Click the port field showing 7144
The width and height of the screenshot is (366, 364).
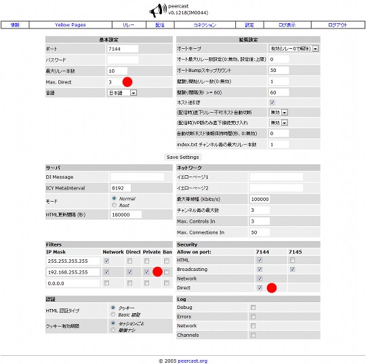click(x=123, y=49)
